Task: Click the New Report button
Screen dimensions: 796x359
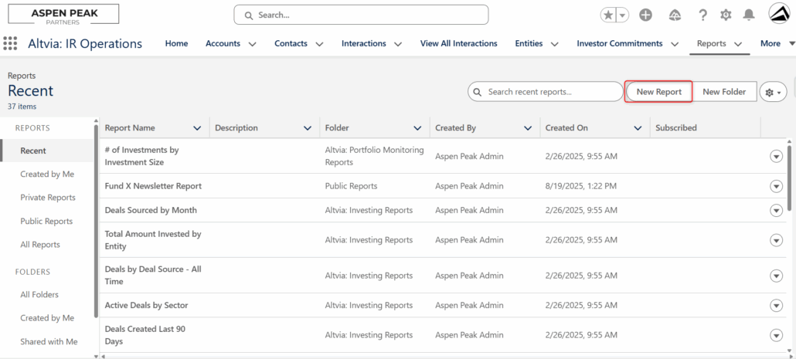Action: point(658,92)
